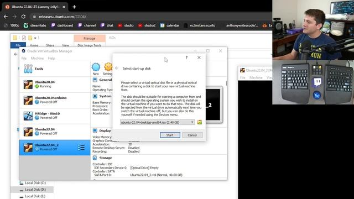Click the Start button in dialog

pyautogui.click(x=170, y=135)
